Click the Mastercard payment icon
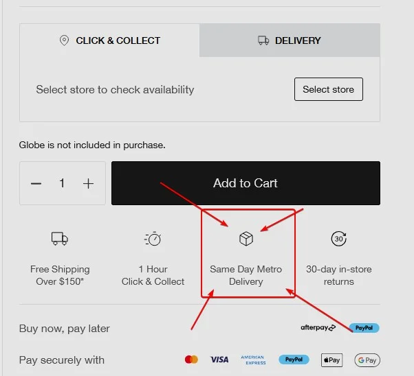This screenshot has width=414, height=376. click(192, 360)
